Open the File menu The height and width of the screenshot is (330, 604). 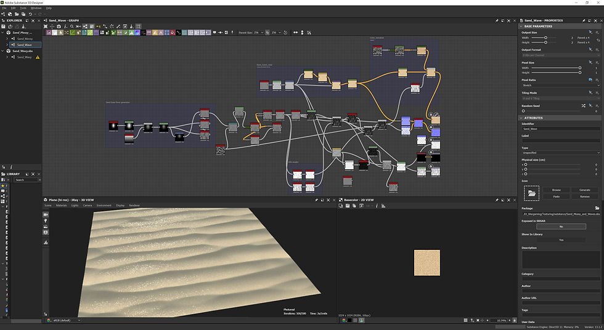click(4, 8)
